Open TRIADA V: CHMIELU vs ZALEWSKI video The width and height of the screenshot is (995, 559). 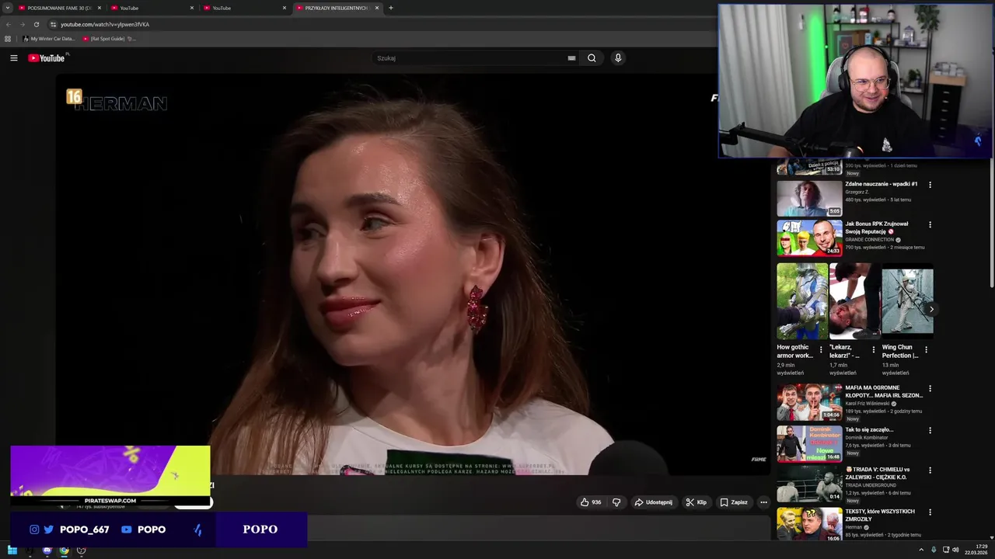tap(879, 473)
